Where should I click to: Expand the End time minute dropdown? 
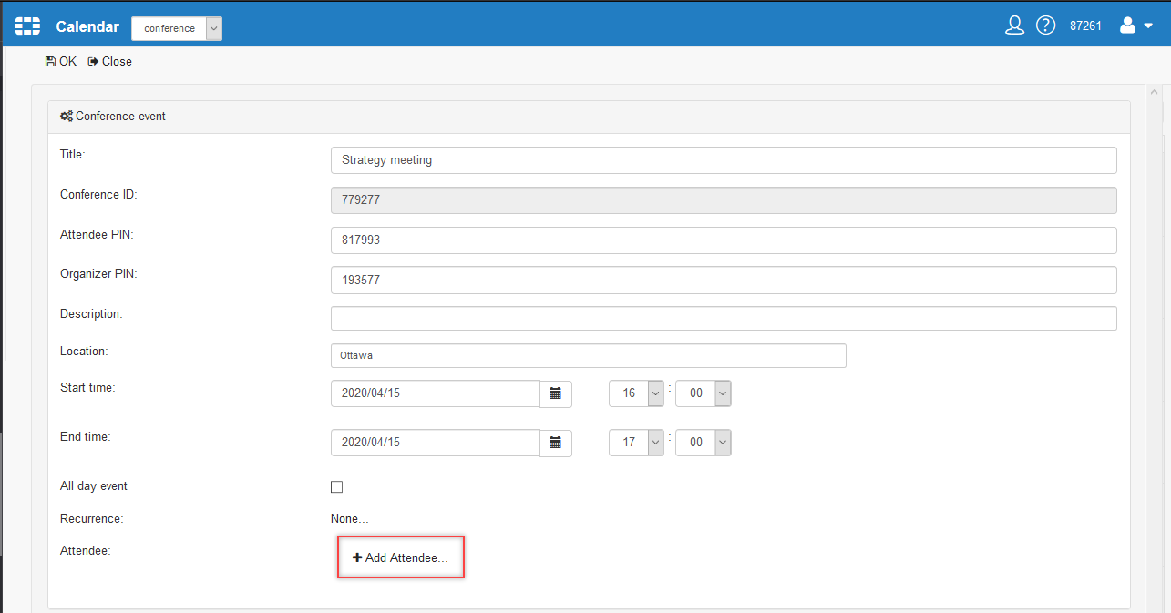[x=722, y=443]
